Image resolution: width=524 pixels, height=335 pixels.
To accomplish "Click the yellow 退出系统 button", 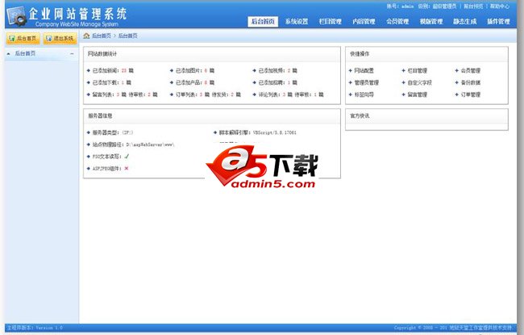I will coord(60,39).
